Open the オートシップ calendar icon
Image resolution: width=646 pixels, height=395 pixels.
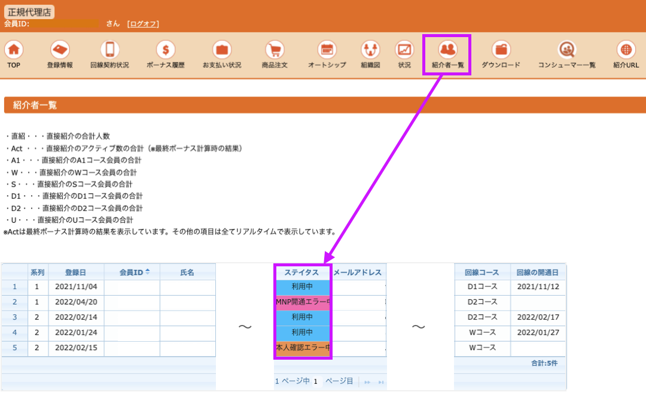(x=327, y=50)
